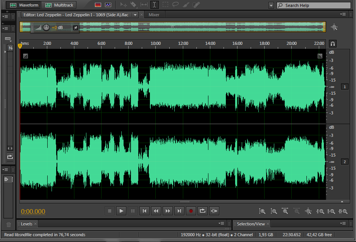Open the Editor panel options menu
The height and width of the screenshot is (242, 356).
tap(343, 14)
